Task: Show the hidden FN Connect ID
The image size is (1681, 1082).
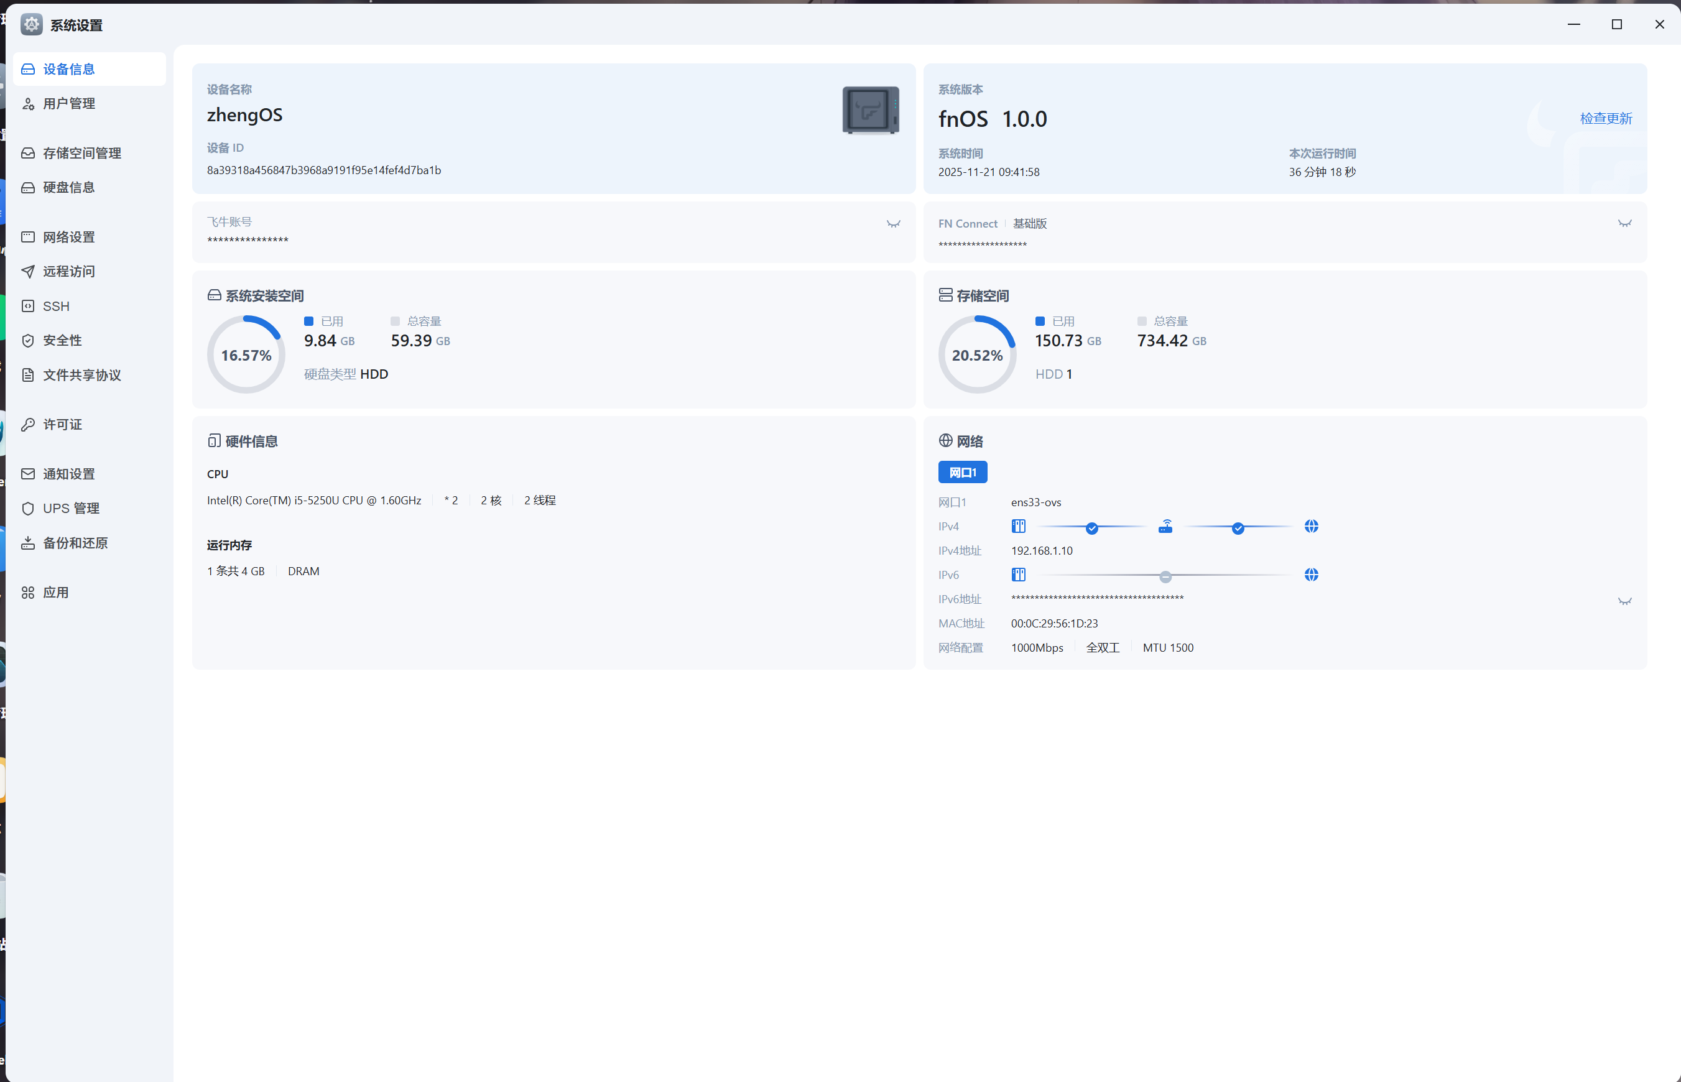Action: coord(1624,223)
